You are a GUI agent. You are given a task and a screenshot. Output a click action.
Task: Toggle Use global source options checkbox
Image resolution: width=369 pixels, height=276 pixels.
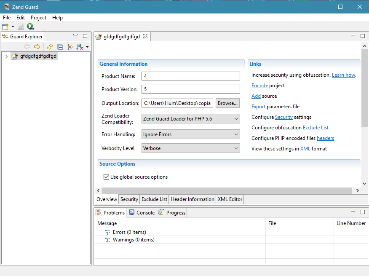click(107, 177)
